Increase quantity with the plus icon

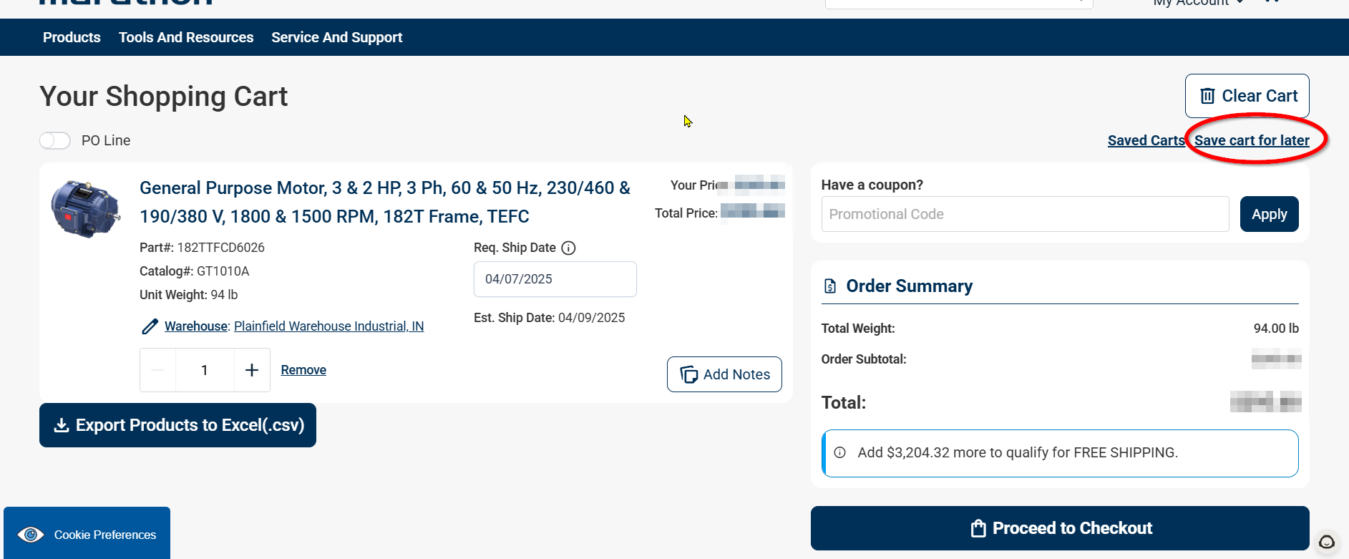click(252, 370)
